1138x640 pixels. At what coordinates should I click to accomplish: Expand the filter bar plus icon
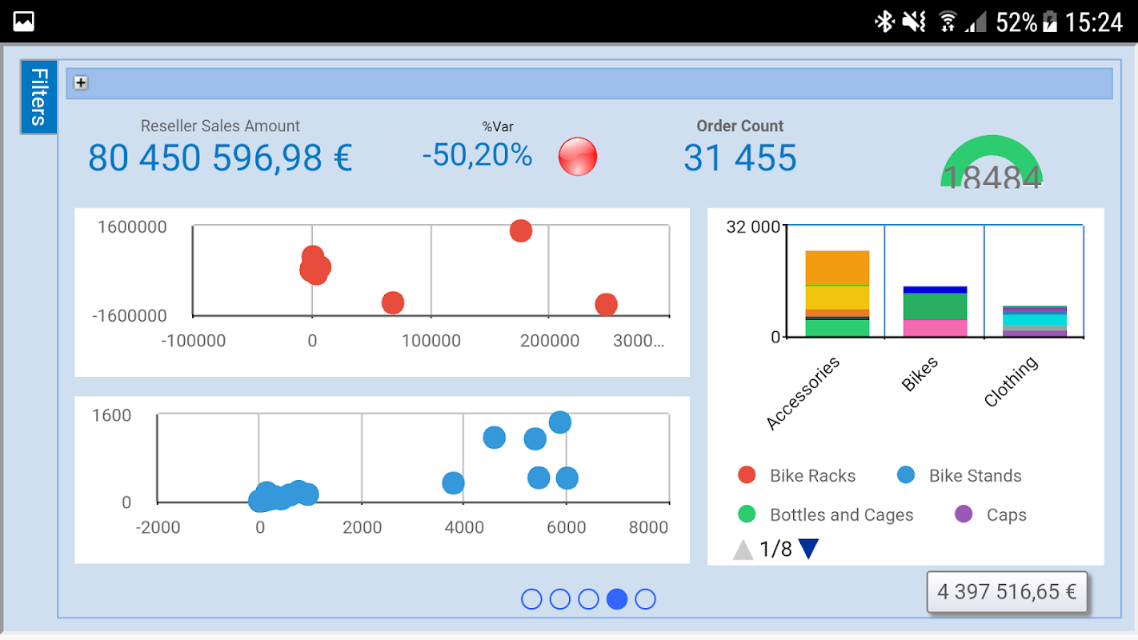[x=81, y=82]
